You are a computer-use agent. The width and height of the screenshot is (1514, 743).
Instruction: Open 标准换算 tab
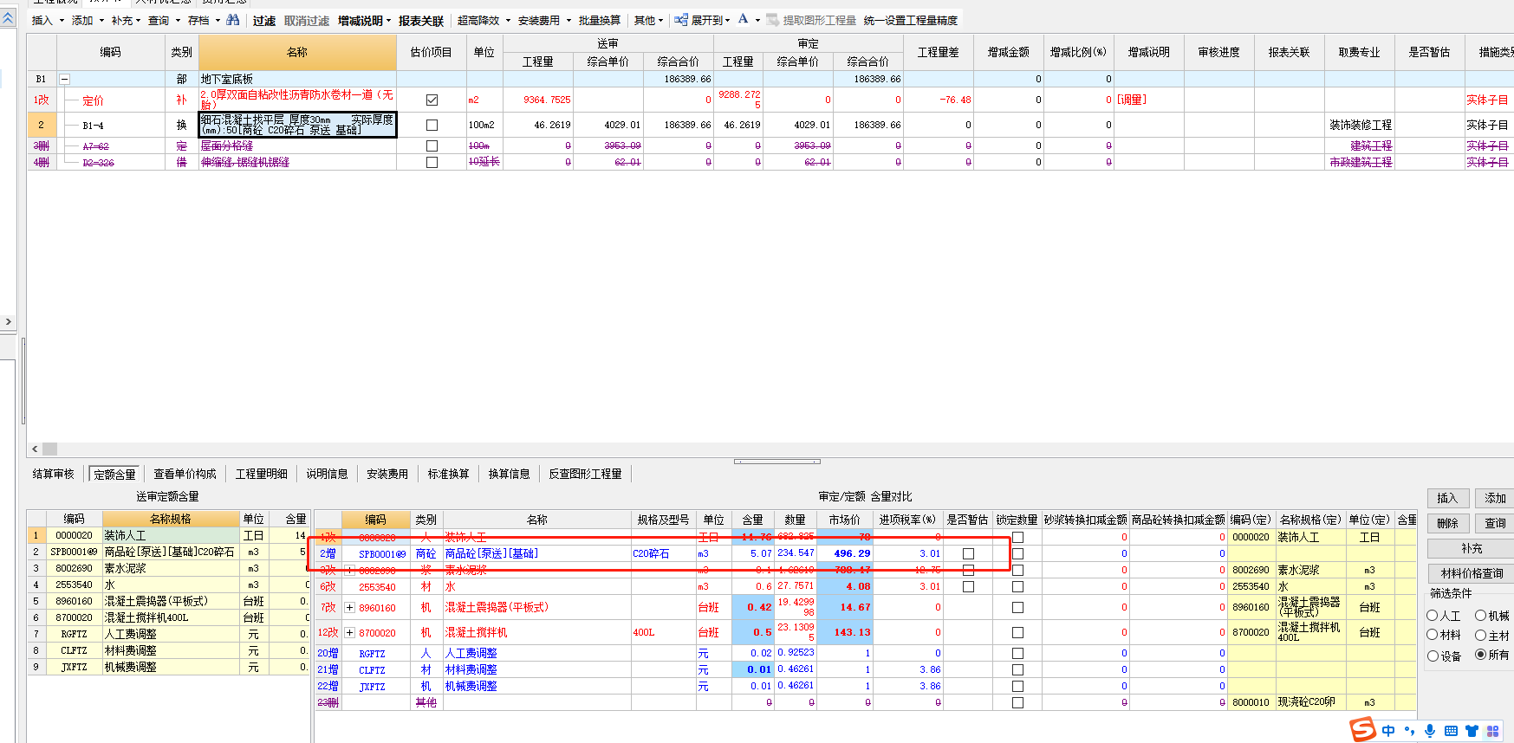(448, 474)
